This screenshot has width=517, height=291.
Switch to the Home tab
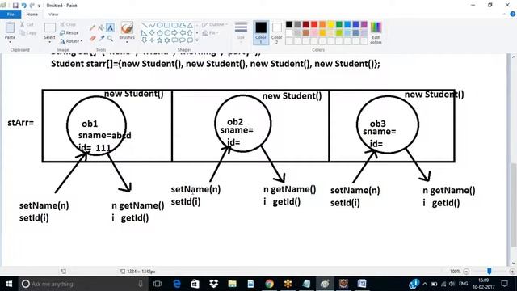point(32,15)
